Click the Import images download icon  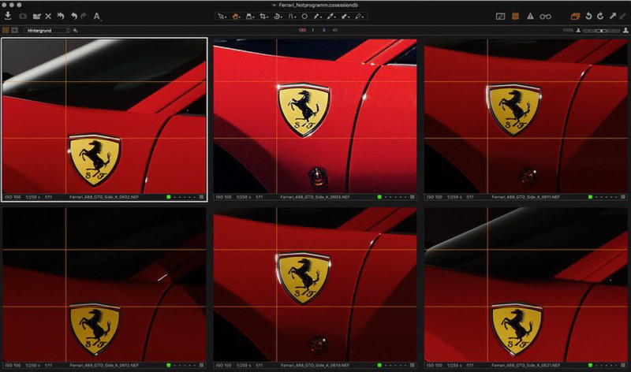click(8, 16)
